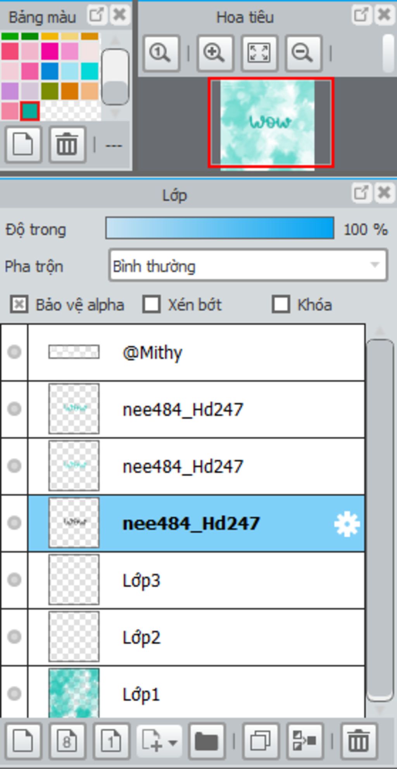Fit canvas to navigator window
Image resolution: width=397 pixels, height=769 pixels.
(x=259, y=53)
